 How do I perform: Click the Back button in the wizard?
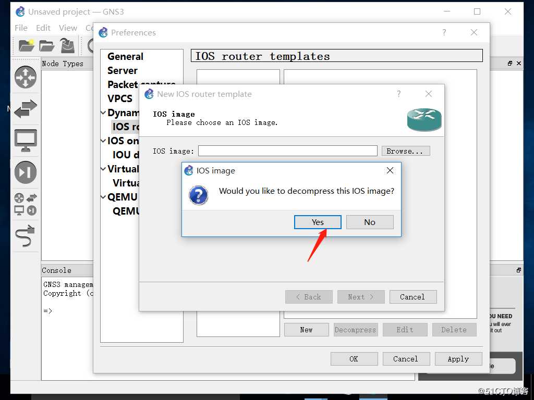click(x=309, y=296)
